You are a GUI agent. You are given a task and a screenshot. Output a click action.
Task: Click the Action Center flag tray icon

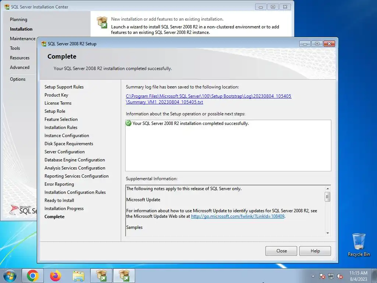pyautogui.click(x=322, y=276)
